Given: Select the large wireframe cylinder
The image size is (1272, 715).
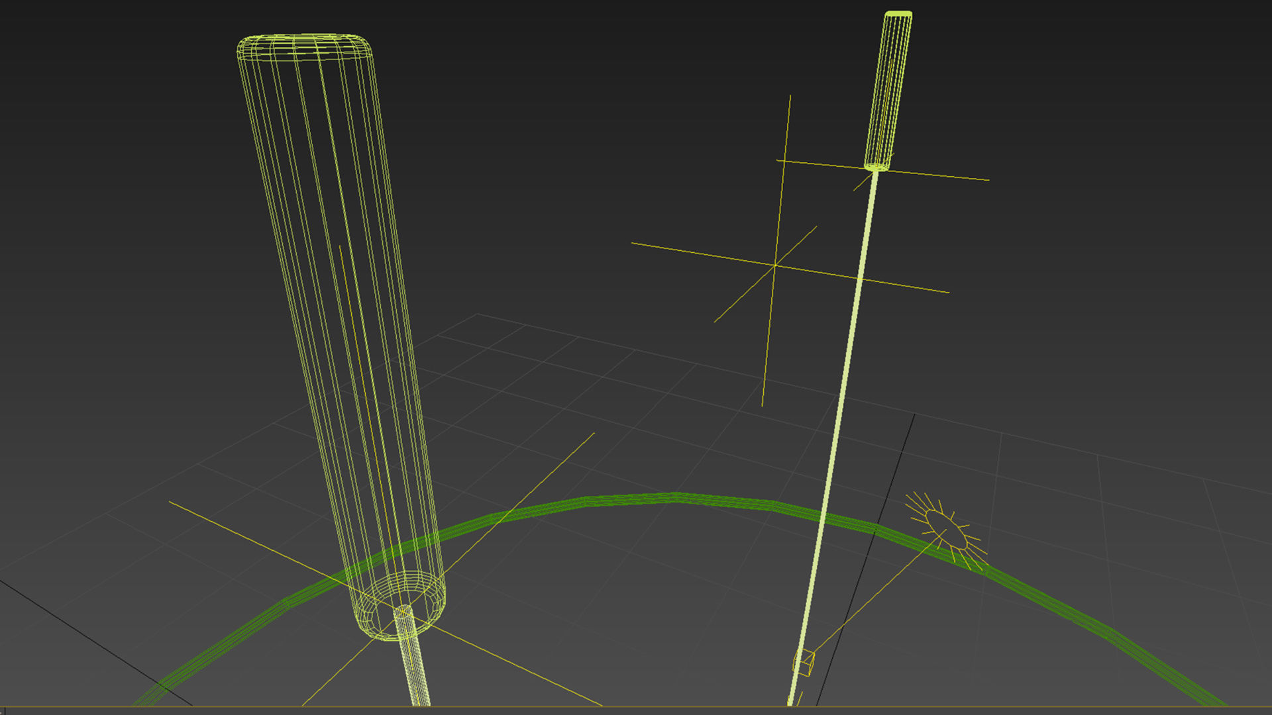Looking at the screenshot, I should pyautogui.click(x=341, y=336).
